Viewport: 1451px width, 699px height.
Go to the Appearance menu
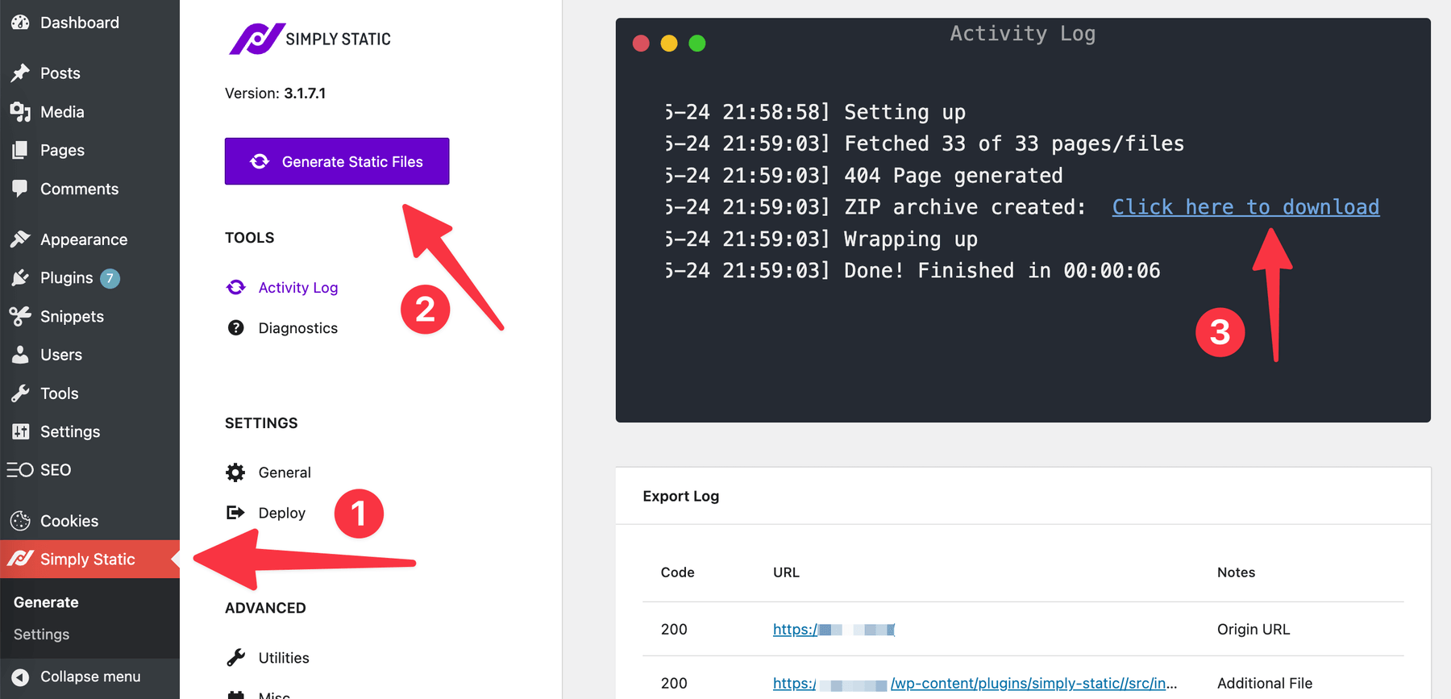point(84,239)
